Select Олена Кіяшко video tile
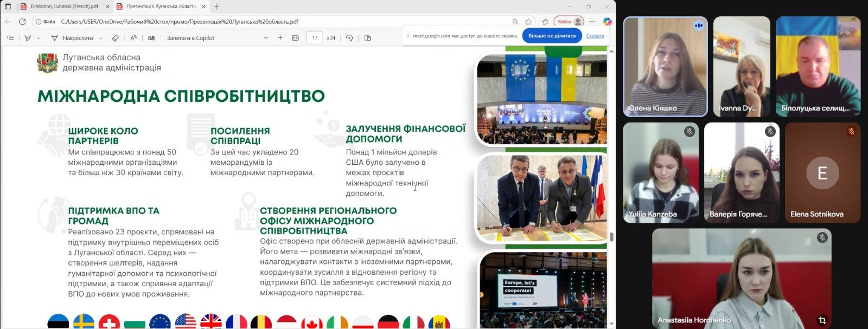Image resolution: width=868 pixels, height=329 pixels. [666, 67]
